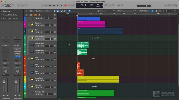Open the View menu in tracks area

49,11
